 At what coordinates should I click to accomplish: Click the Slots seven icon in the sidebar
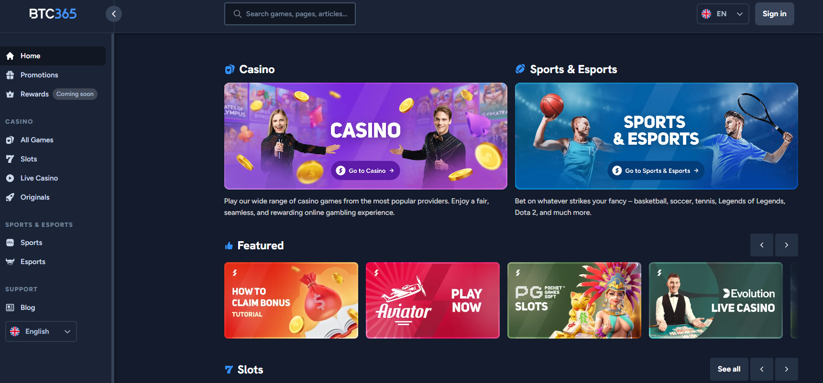point(10,159)
